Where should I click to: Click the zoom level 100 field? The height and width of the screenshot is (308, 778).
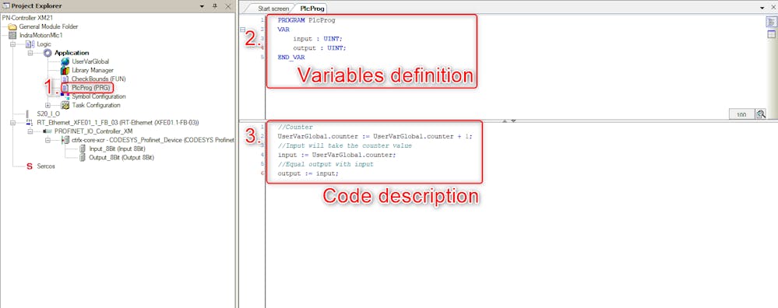tap(741, 114)
